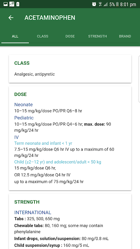The height and width of the screenshot is (249, 140).
Task: Go to the BRAND tab
Action: 125,36
